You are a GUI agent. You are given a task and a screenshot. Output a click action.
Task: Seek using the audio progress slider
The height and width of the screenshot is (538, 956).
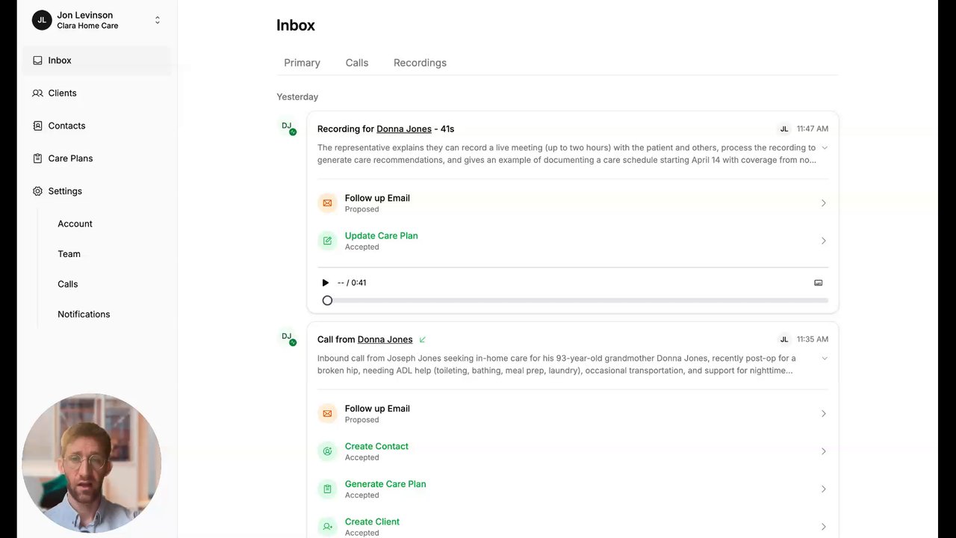(577, 300)
